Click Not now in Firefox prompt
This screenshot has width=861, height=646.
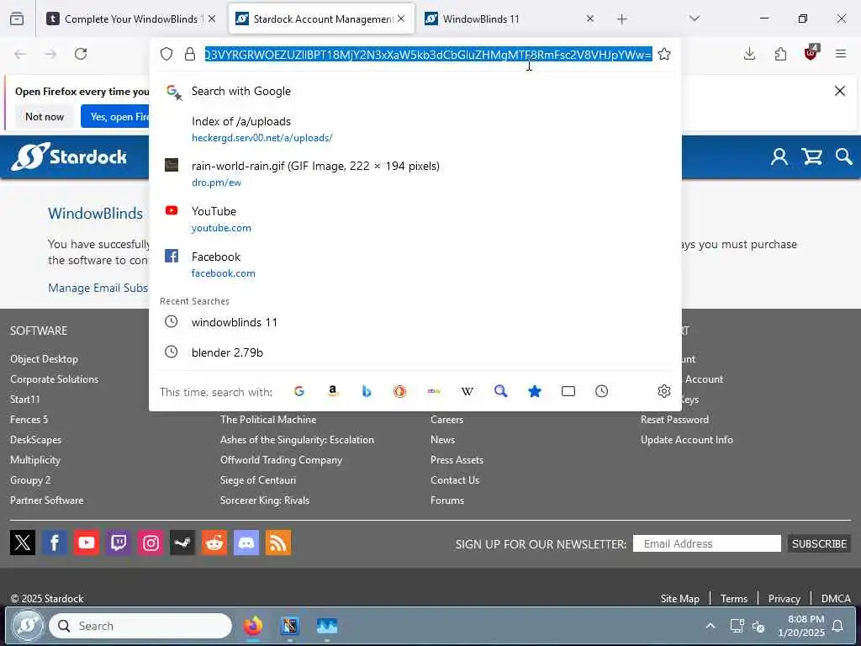(45, 116)
